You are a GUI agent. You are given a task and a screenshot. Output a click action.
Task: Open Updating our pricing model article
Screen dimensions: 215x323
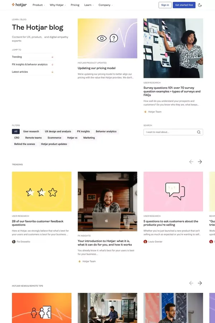click(96, 68)
